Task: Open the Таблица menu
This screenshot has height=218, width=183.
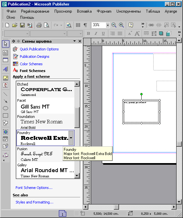Action: click(153, 11)
